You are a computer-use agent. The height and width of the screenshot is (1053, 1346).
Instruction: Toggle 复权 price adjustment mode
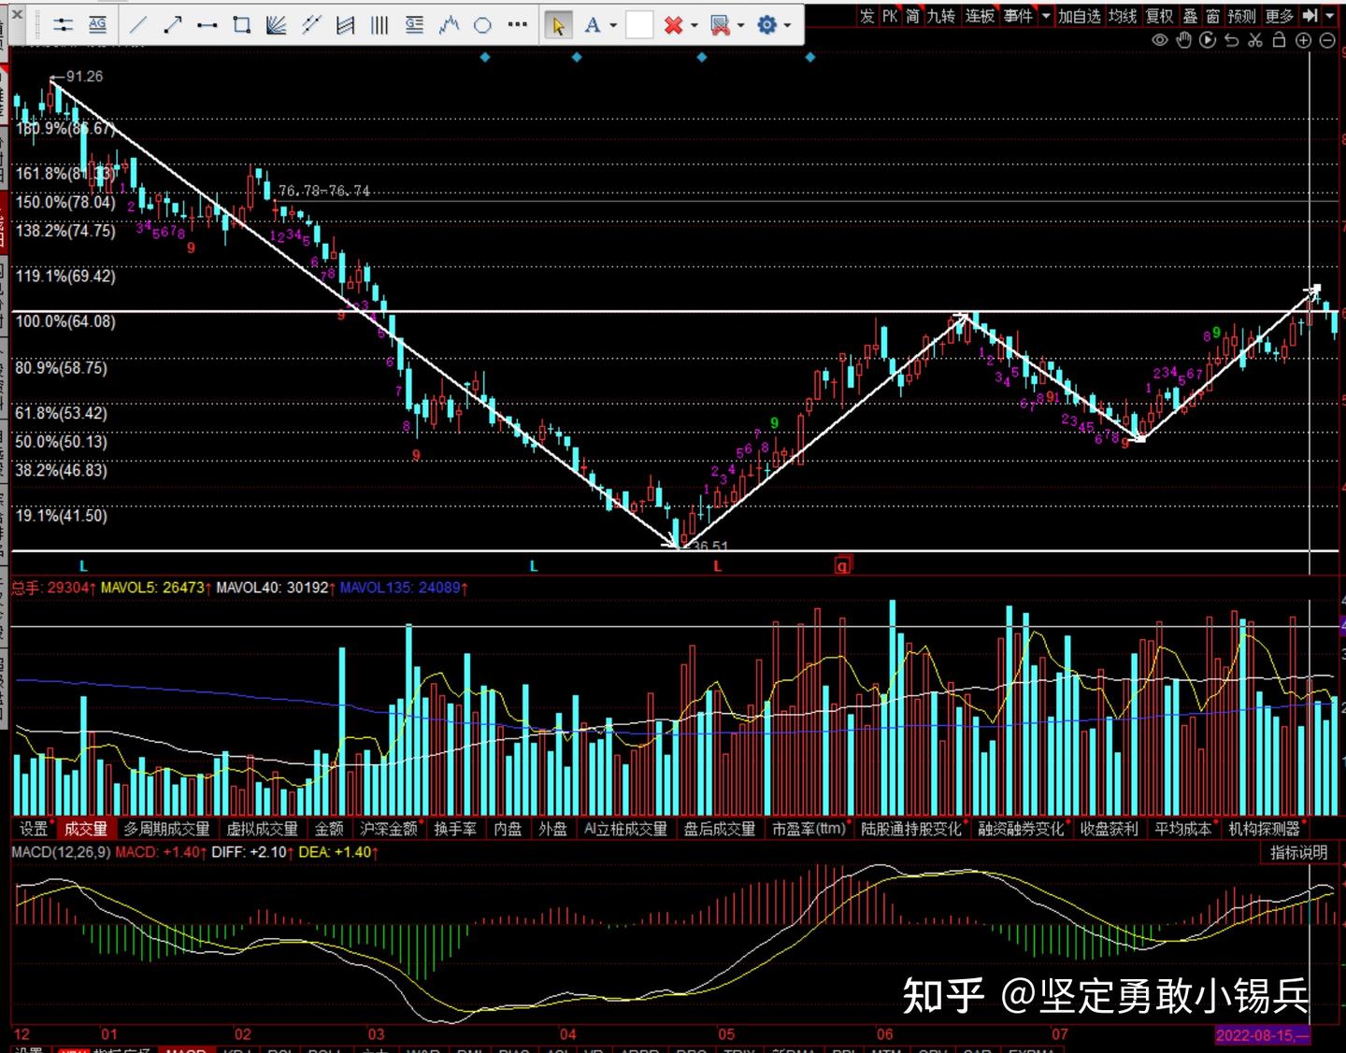tap(1159, 16)
